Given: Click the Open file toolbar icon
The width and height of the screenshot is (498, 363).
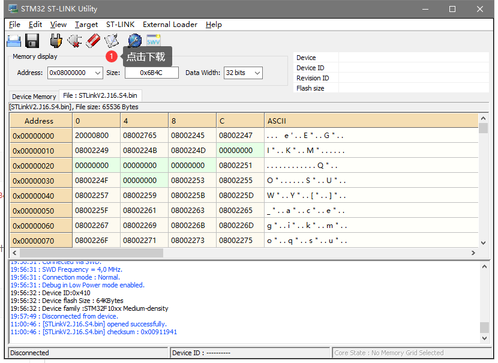Looking at the screenshot, I should click(x=14, y=41).
